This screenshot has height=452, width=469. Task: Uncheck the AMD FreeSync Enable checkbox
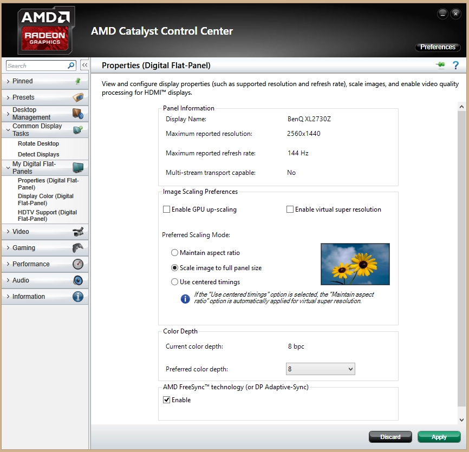tap(166, 399)
